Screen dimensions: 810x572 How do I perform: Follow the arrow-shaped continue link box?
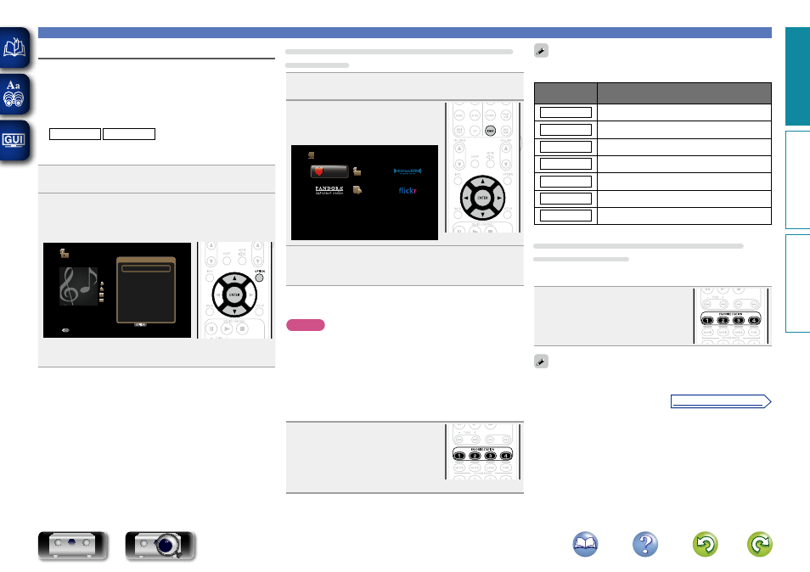721,401
